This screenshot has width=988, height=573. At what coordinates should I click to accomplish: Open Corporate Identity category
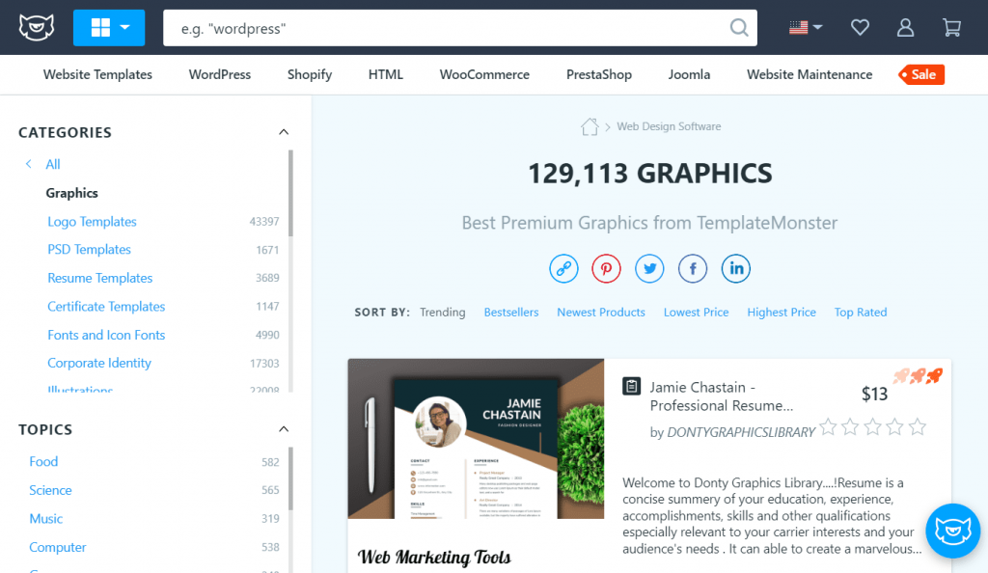pos(99,364)
